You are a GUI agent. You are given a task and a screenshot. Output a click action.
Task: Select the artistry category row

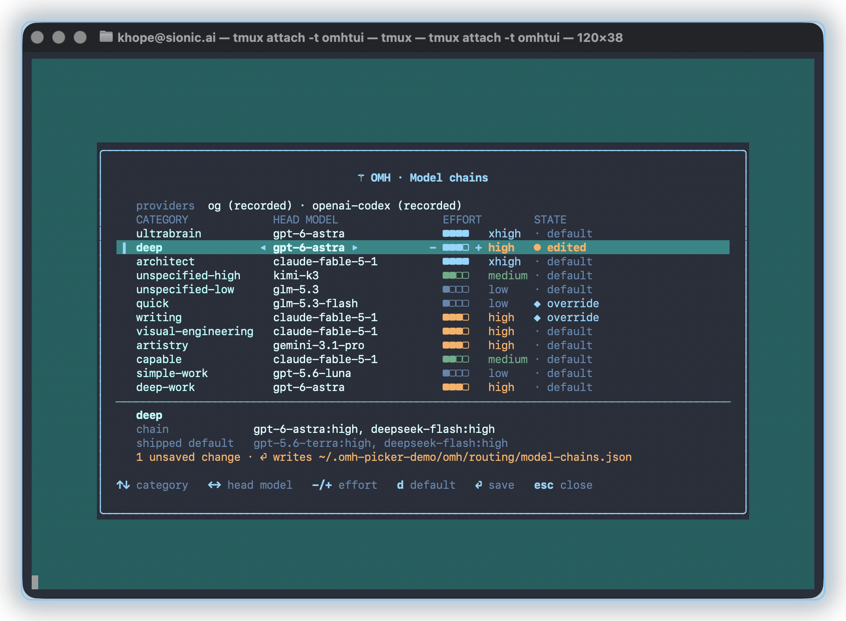(x=423, y=345)
